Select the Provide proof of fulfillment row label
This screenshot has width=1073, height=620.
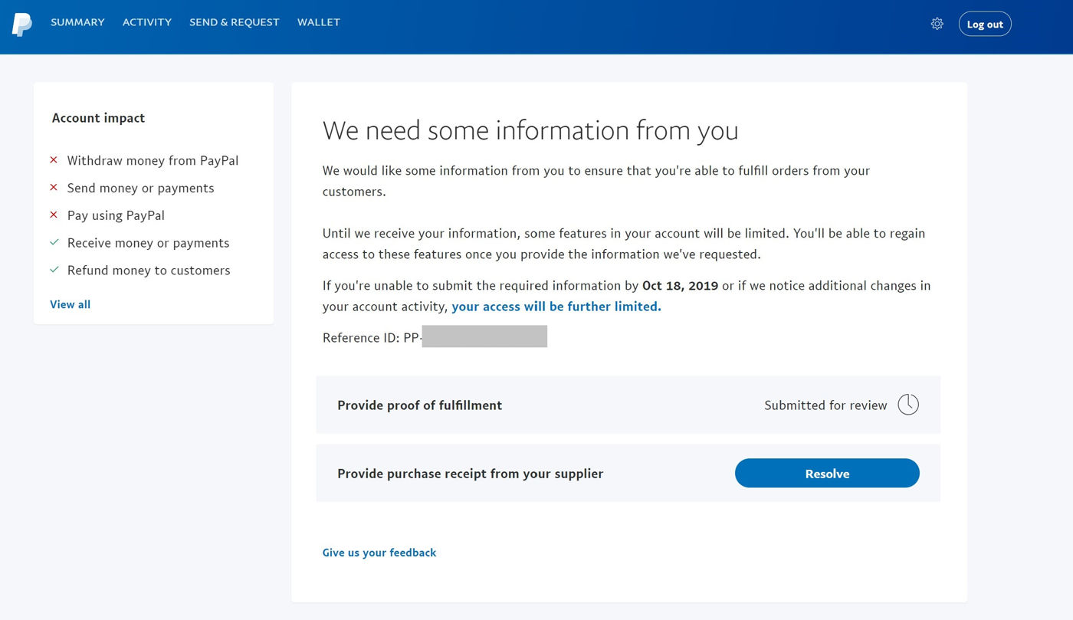click(419, 405)
